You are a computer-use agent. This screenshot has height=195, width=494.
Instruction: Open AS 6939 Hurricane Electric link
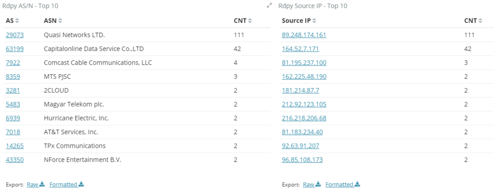(13, 118)
